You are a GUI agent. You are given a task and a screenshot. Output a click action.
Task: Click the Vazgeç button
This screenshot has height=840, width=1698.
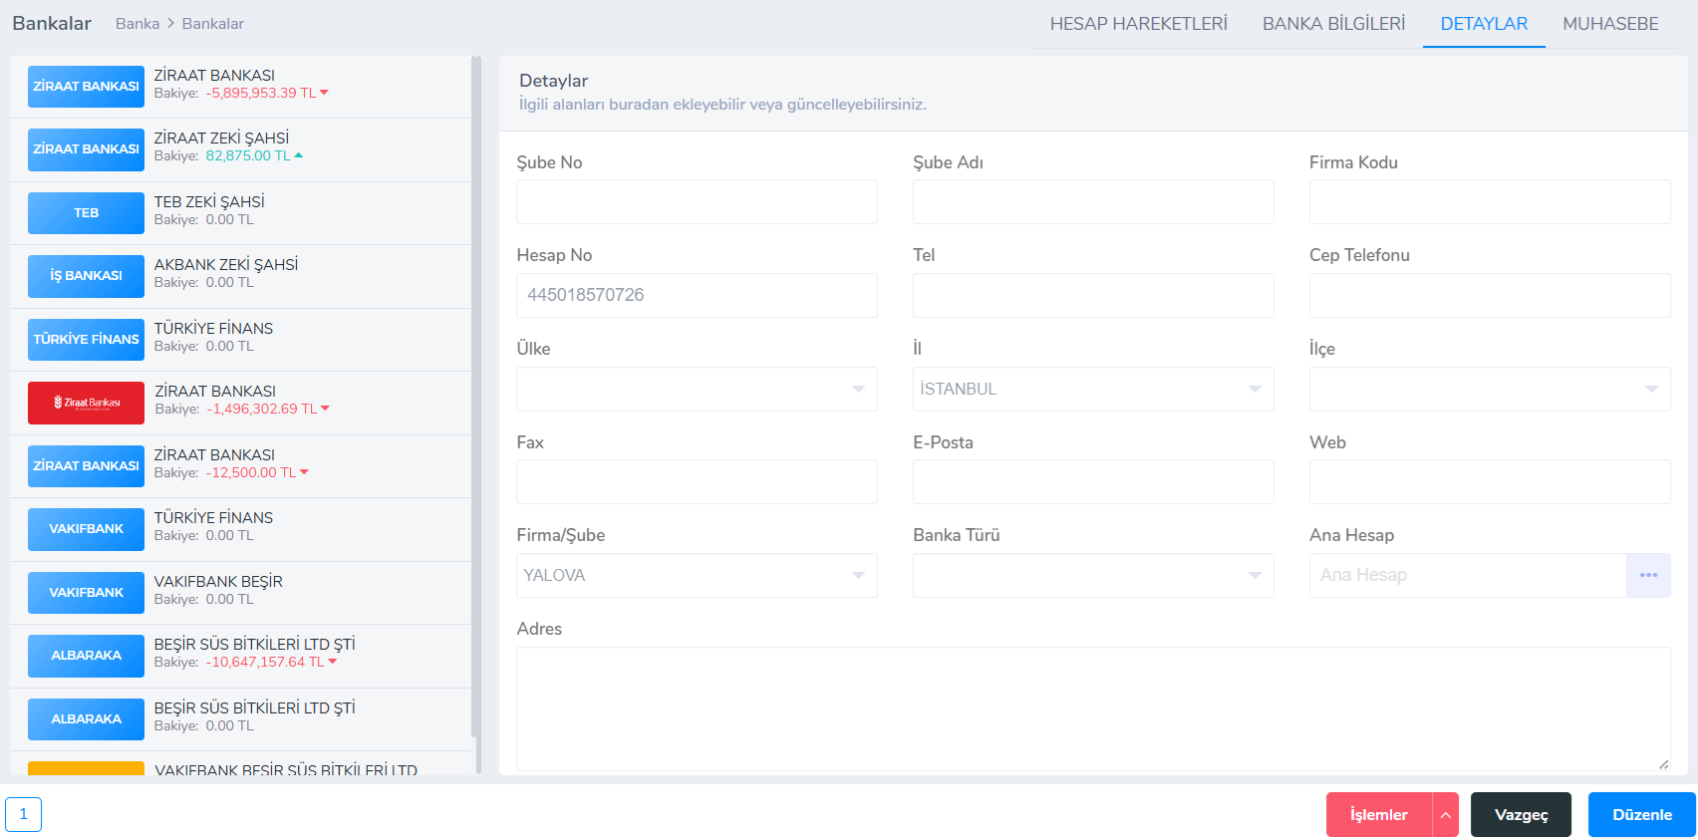click(x=1521, y=814)
